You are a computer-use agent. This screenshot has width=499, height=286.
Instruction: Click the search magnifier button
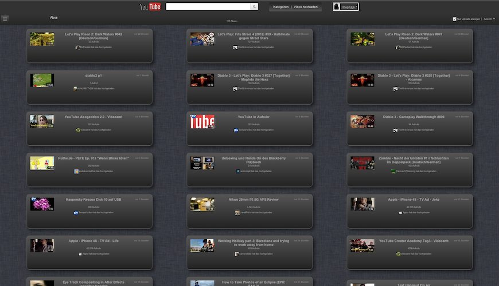(x=254, y=7)
